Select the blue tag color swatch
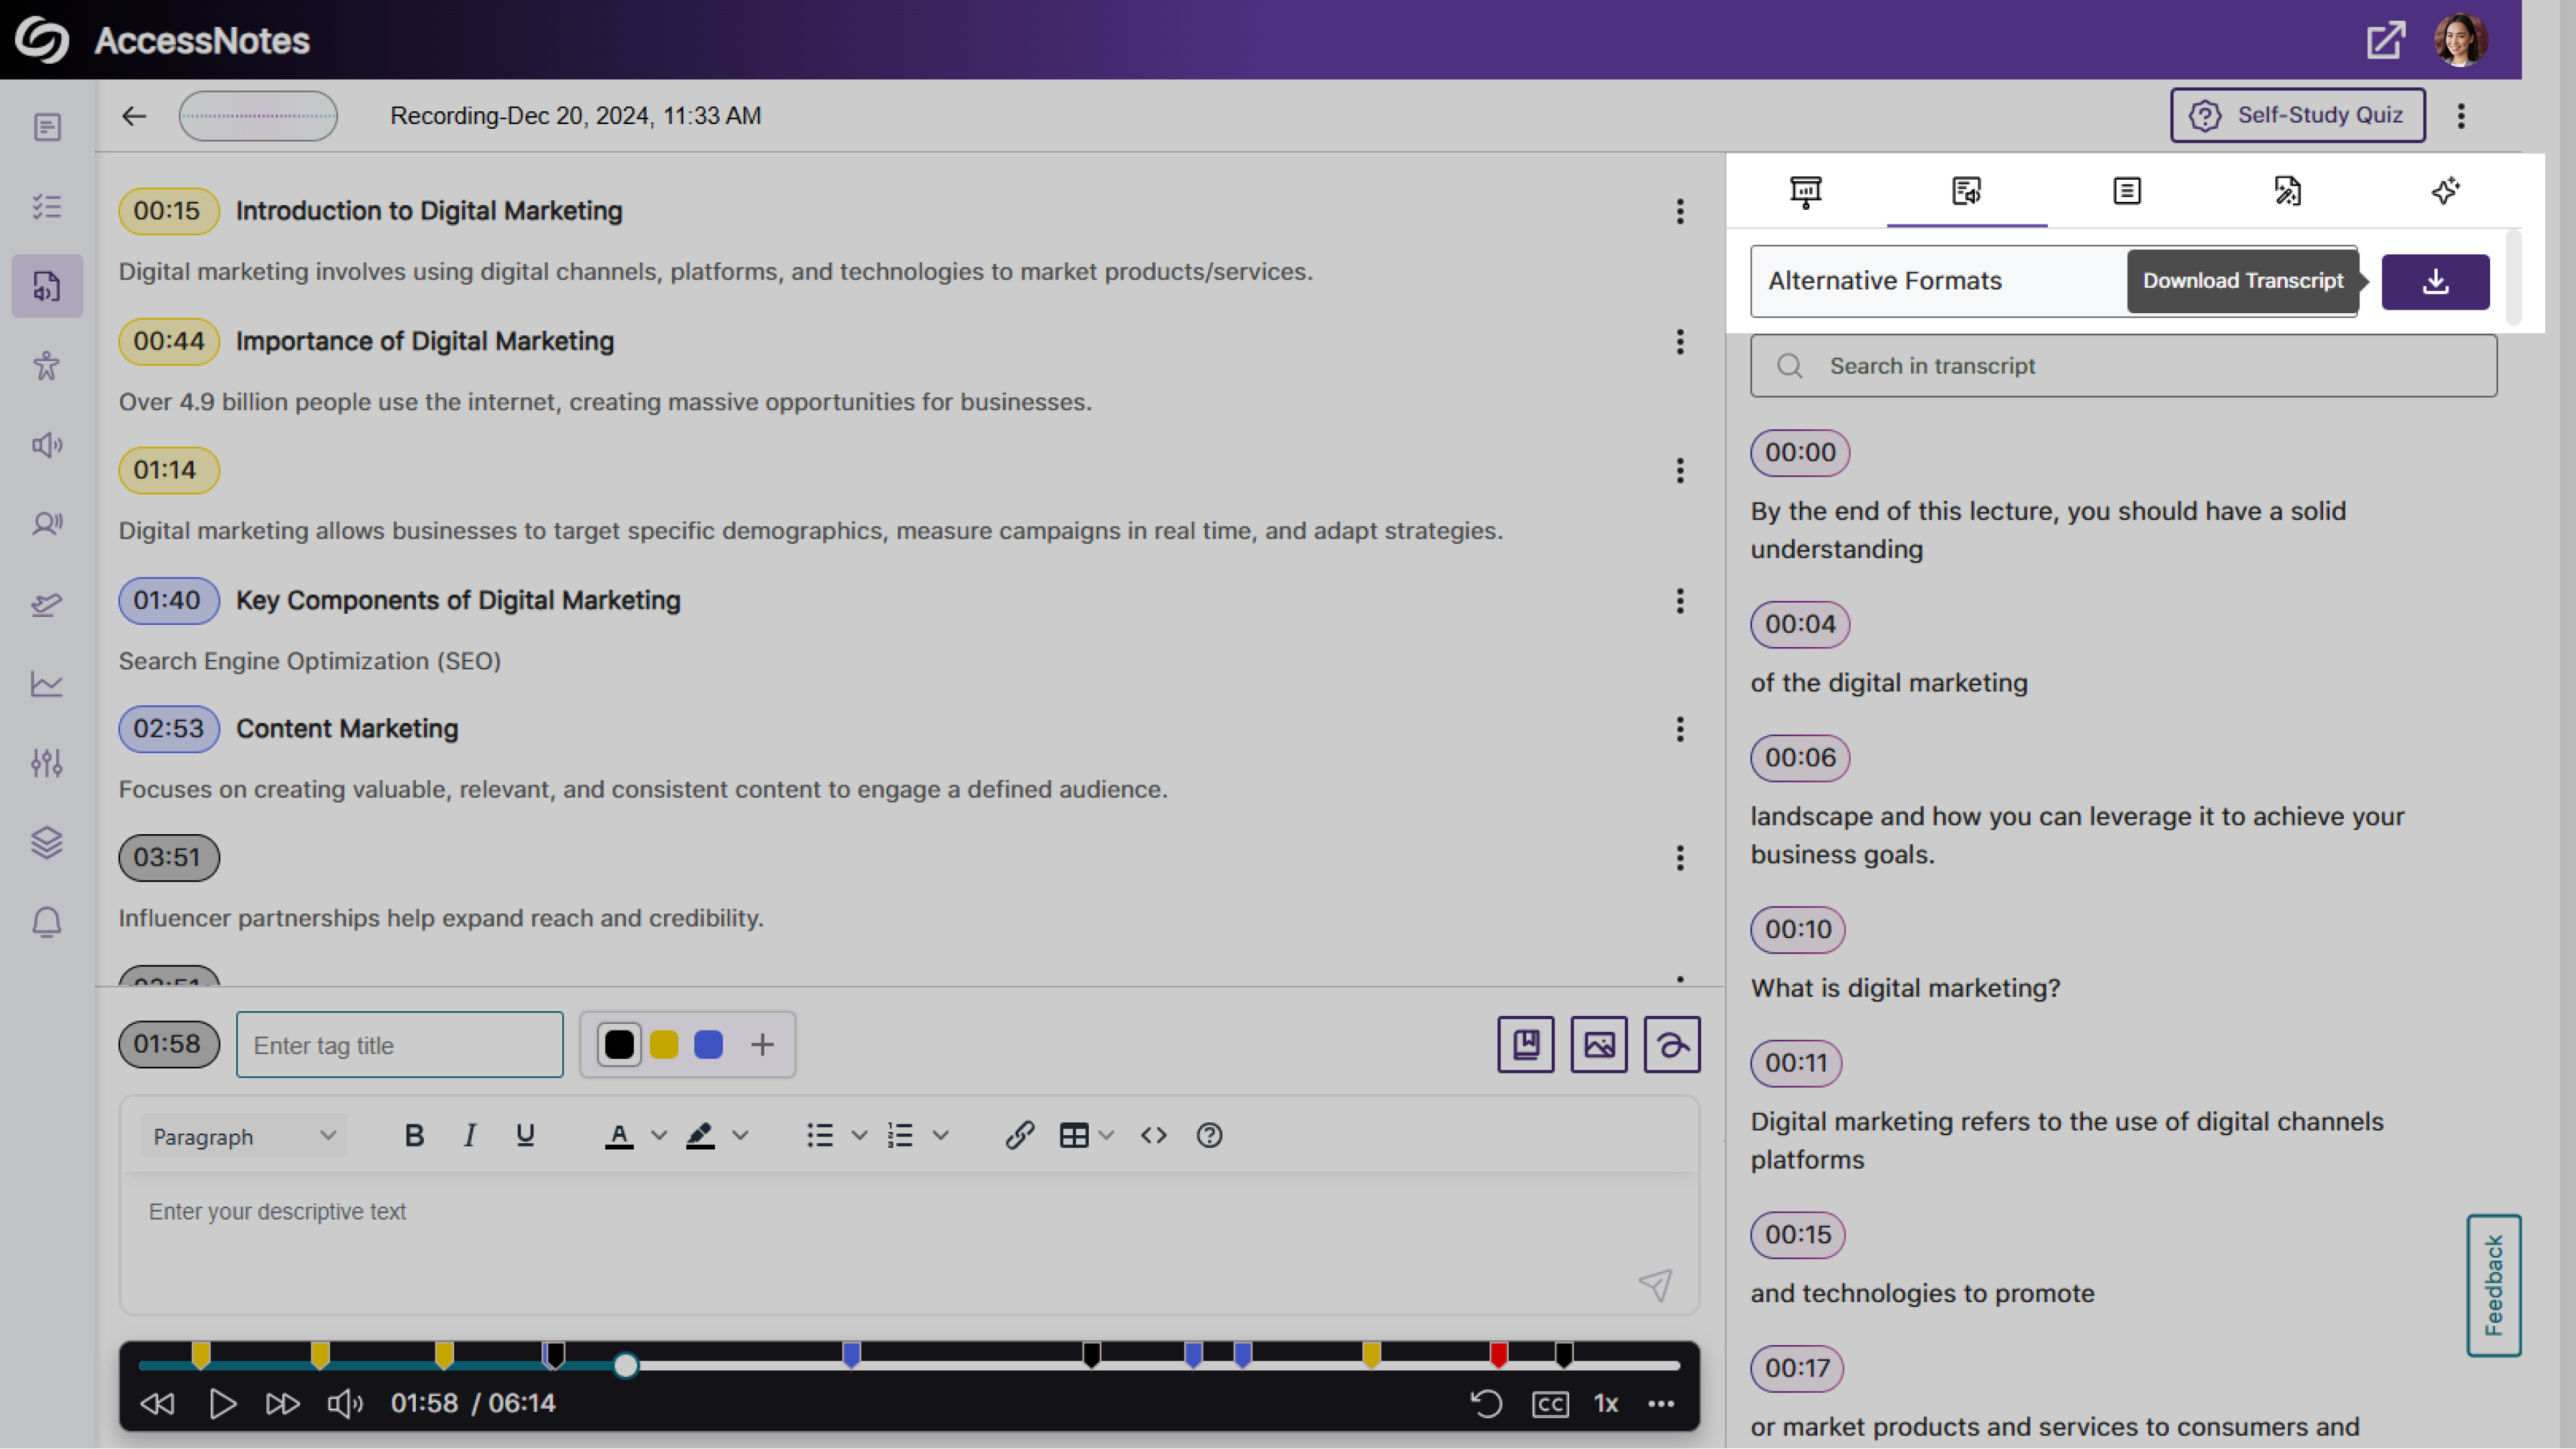This screenshot has width=2576, height=1449. point(708,1044)
